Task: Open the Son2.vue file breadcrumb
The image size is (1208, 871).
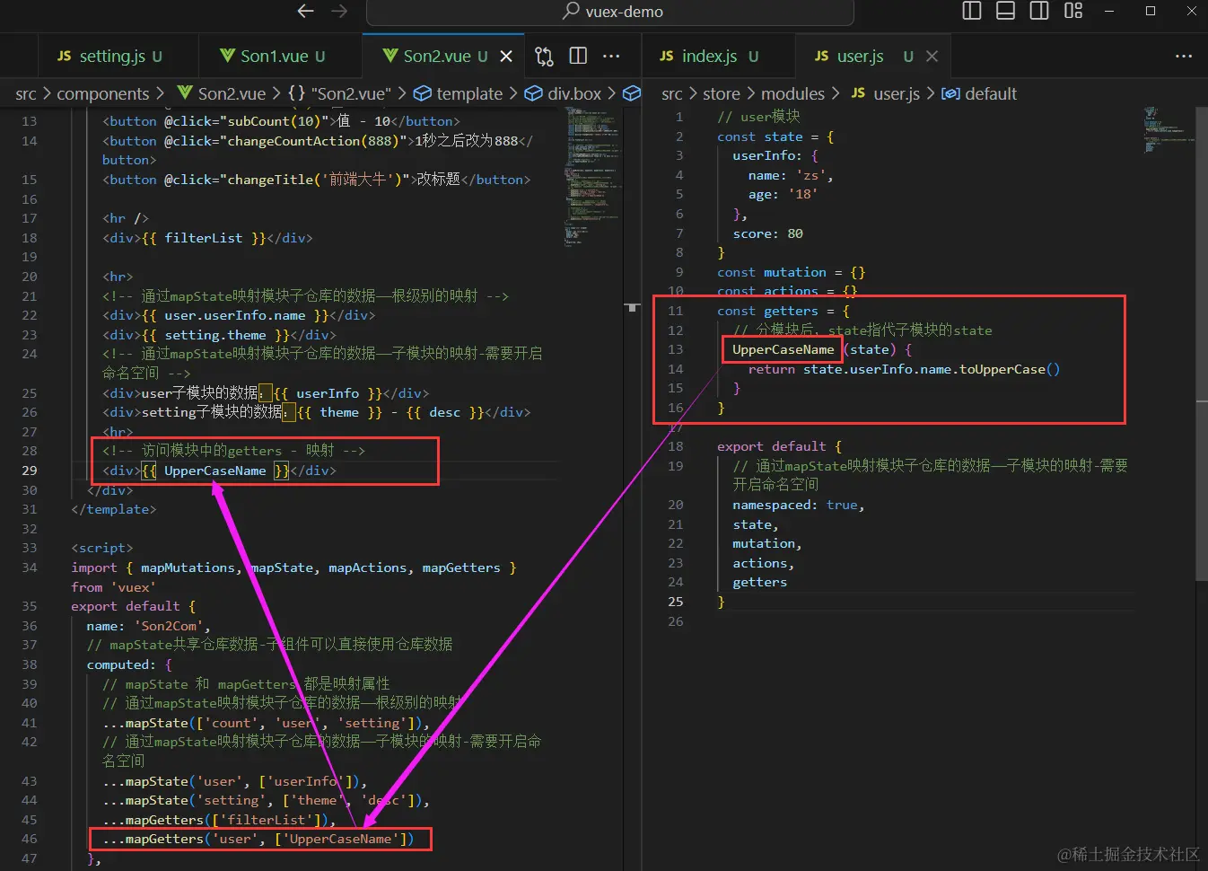Action: tap(222, 93)
